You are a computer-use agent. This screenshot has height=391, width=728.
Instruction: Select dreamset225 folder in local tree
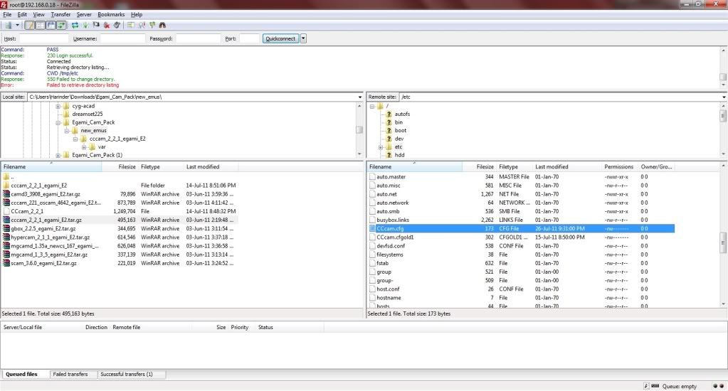click(x=88, y=114)
